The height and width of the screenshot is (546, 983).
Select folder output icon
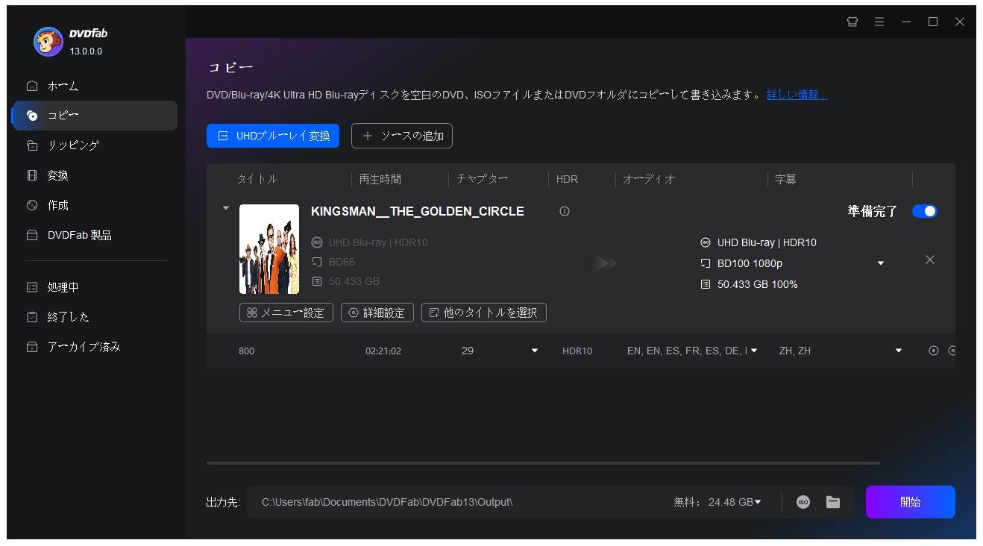pos(833,502)
